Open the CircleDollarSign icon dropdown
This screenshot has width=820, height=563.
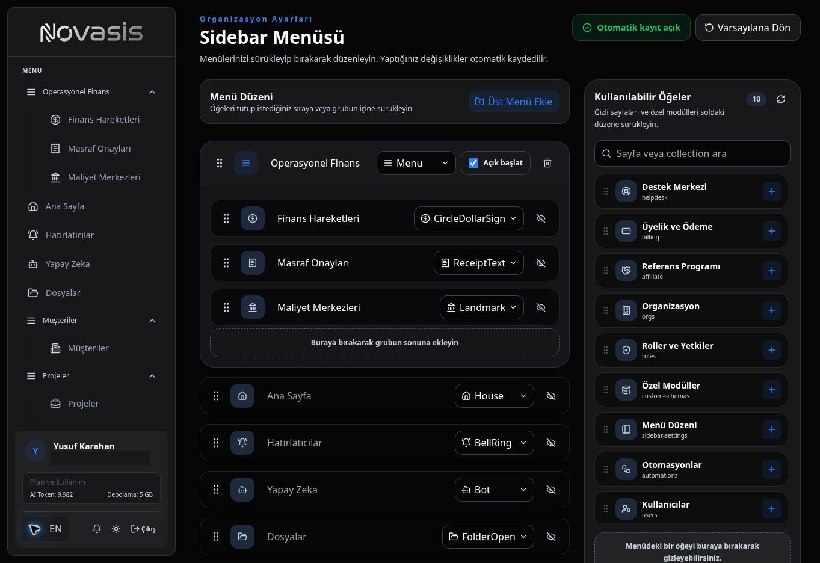469,218
